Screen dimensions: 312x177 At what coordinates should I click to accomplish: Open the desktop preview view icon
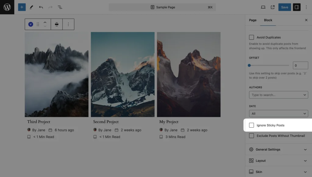[x=263, y=7]
